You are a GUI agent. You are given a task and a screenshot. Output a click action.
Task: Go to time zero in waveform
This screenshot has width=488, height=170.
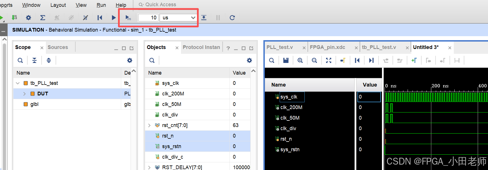point(357,60)
